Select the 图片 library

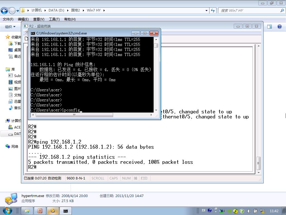click(18, 89)
